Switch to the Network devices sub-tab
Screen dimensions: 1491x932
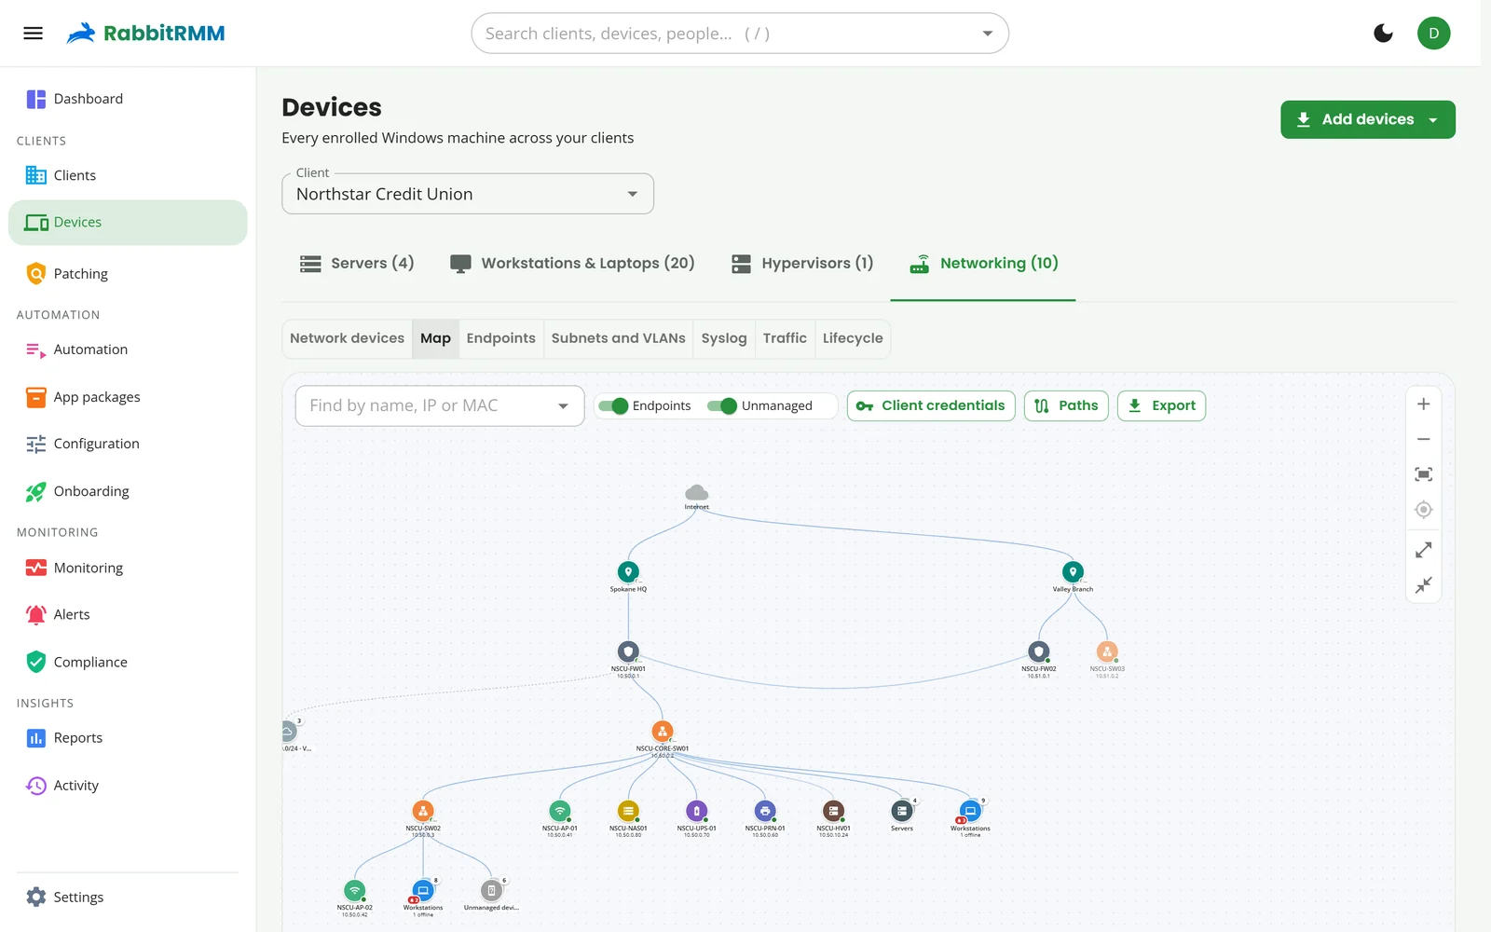pyautogui.click(x=348, y=338)
